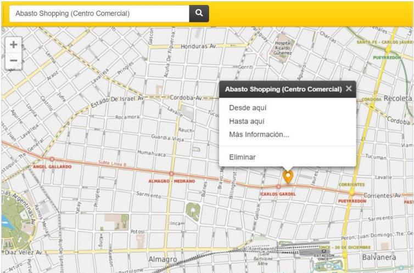
Task: Click the "Subte Línea B" label
Action: coord(112,163)
